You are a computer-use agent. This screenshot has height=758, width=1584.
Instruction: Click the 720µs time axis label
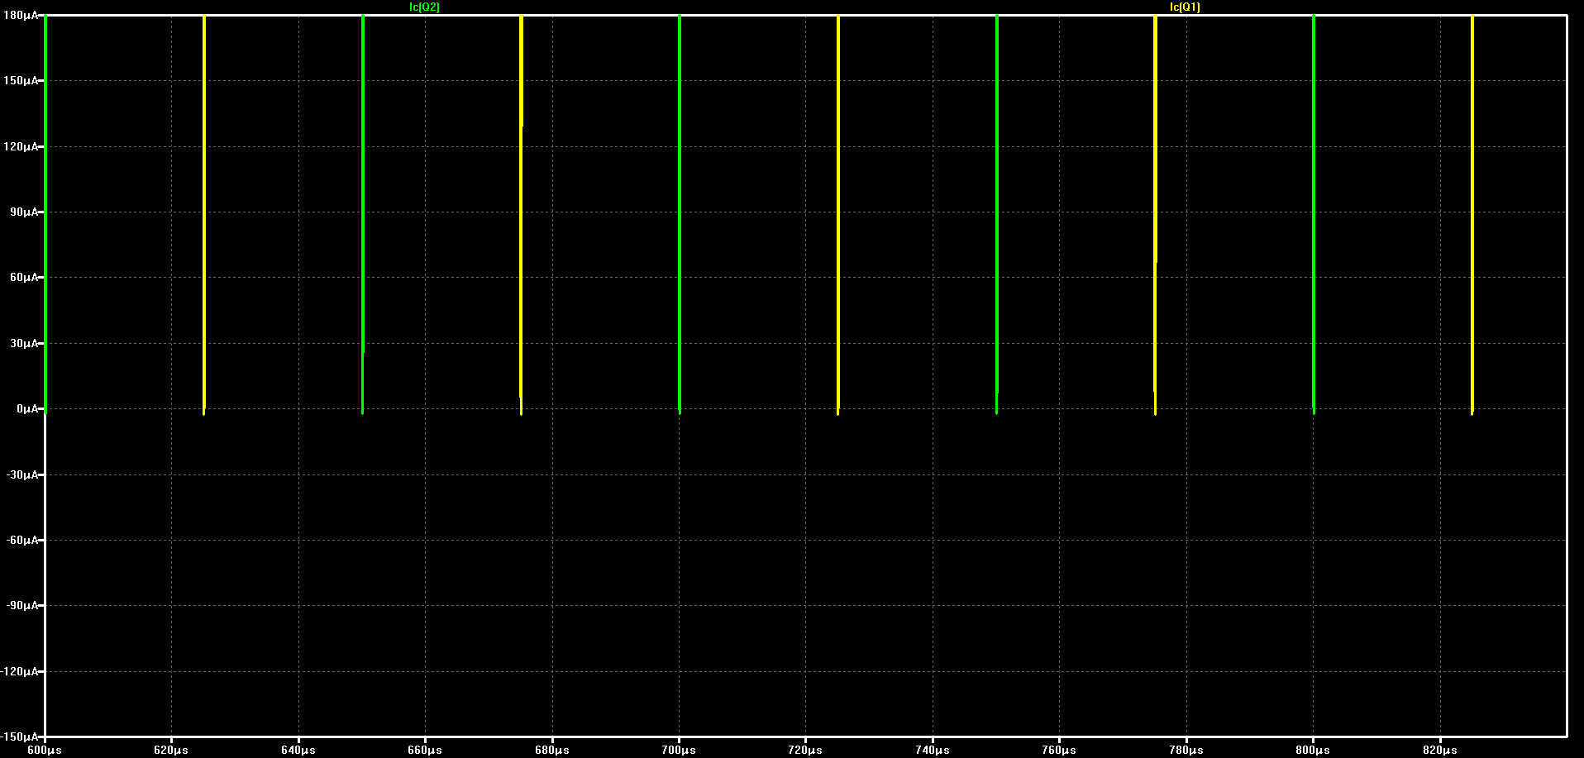click(805, 751)
